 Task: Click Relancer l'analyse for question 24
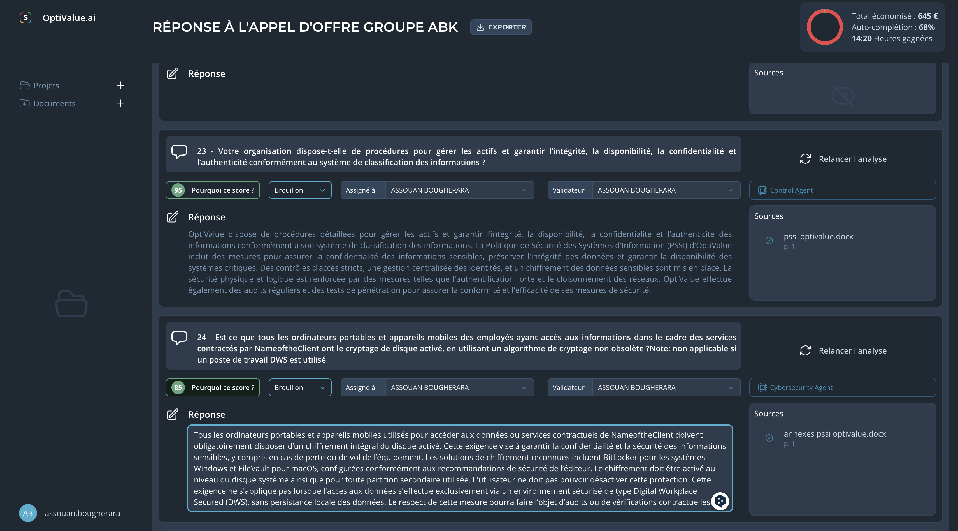(x=843, y=350)
